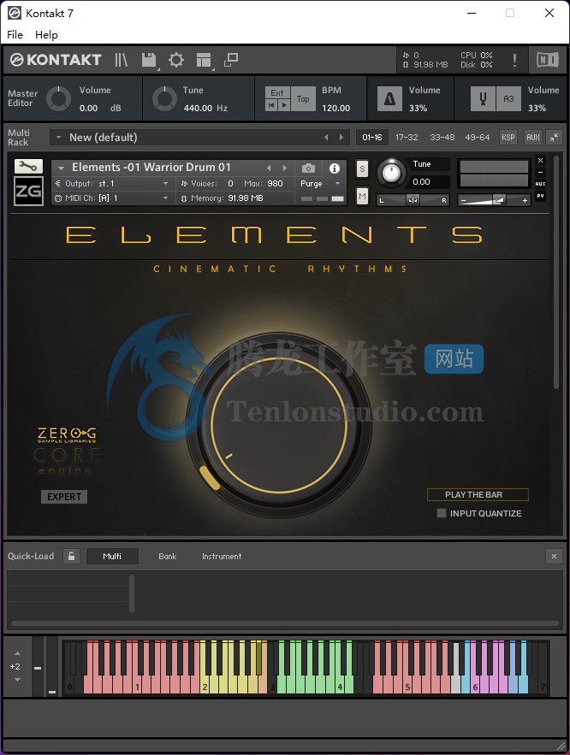
Task: Show the AUX sends panel
Action: click(533, 138)
